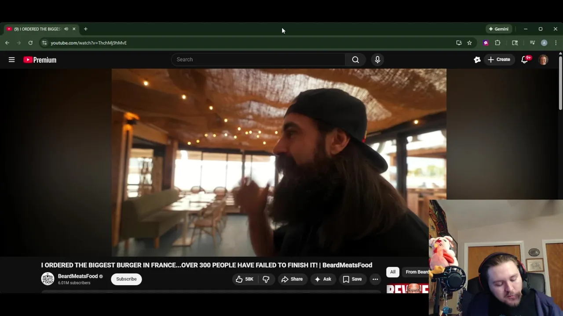This screenshot has width=563, height=316.
Task: Go to YouTube Premium home logo
Action: (x=40, y=60)
